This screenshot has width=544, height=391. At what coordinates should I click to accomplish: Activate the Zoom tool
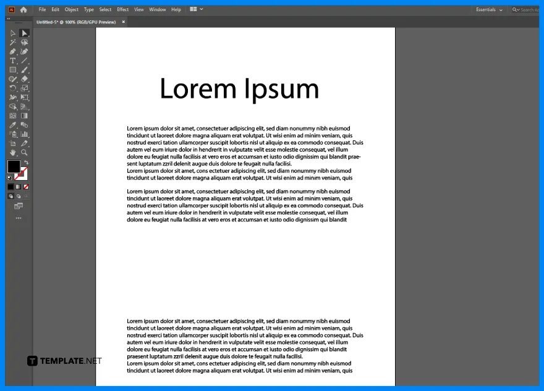click(x=24, y=152)
